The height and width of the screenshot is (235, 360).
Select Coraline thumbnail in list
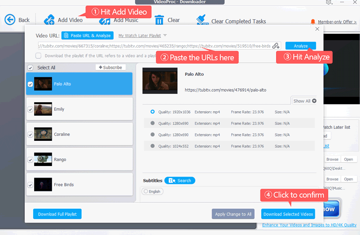click(43, 134)
